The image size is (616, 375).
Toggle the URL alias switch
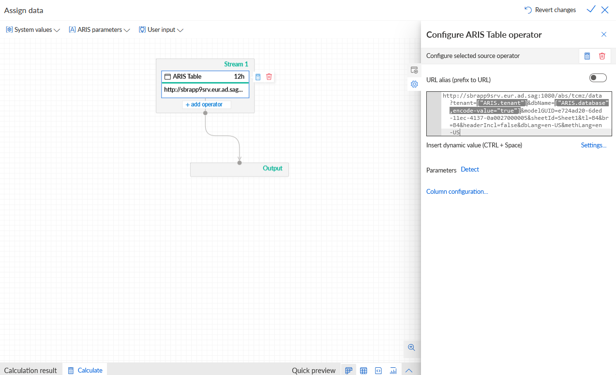click(598, 78)
